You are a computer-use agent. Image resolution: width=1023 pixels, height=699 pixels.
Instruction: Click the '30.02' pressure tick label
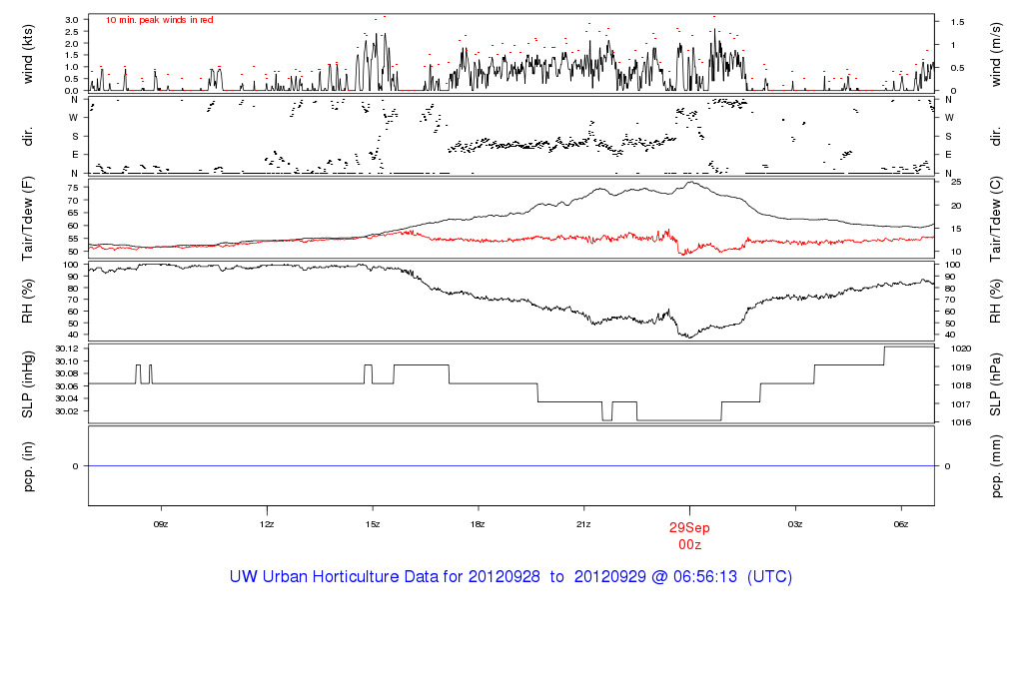click(67, 410)
